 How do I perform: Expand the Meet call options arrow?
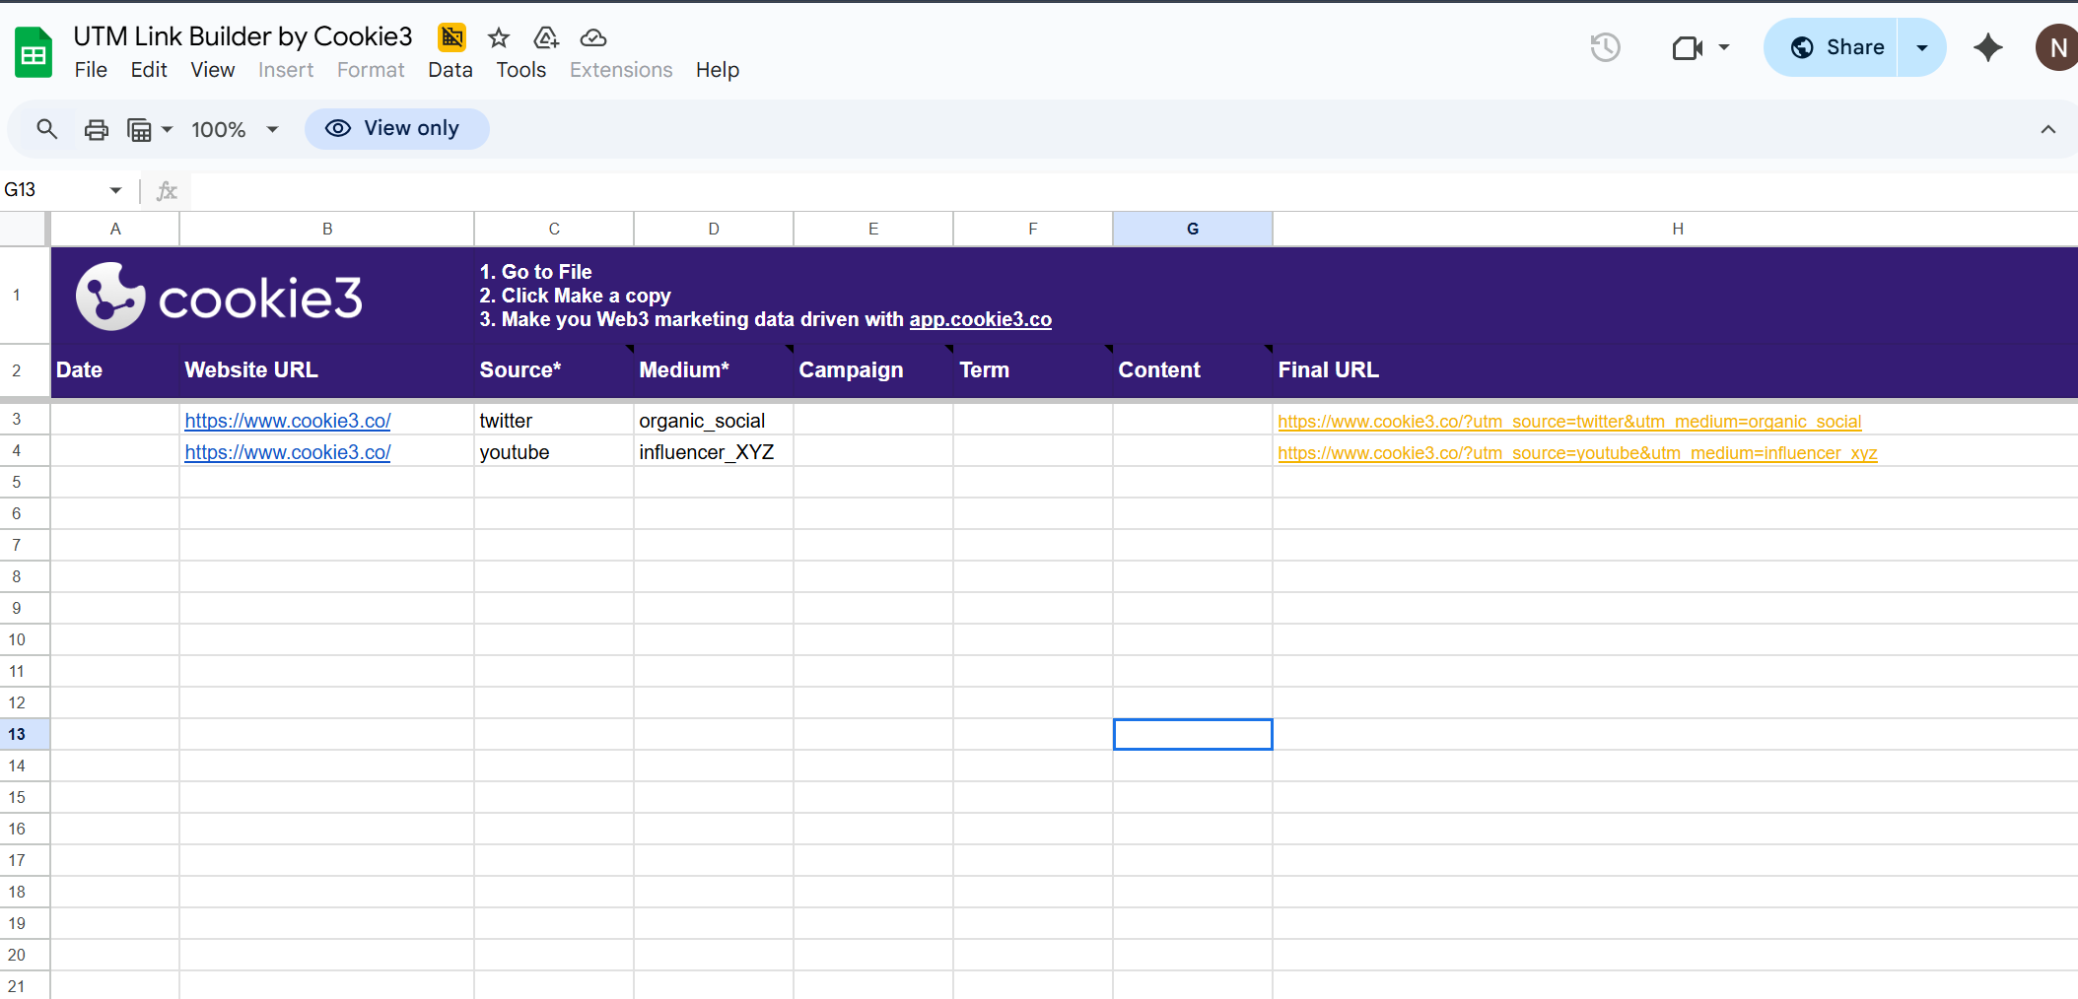[1724, 47]
